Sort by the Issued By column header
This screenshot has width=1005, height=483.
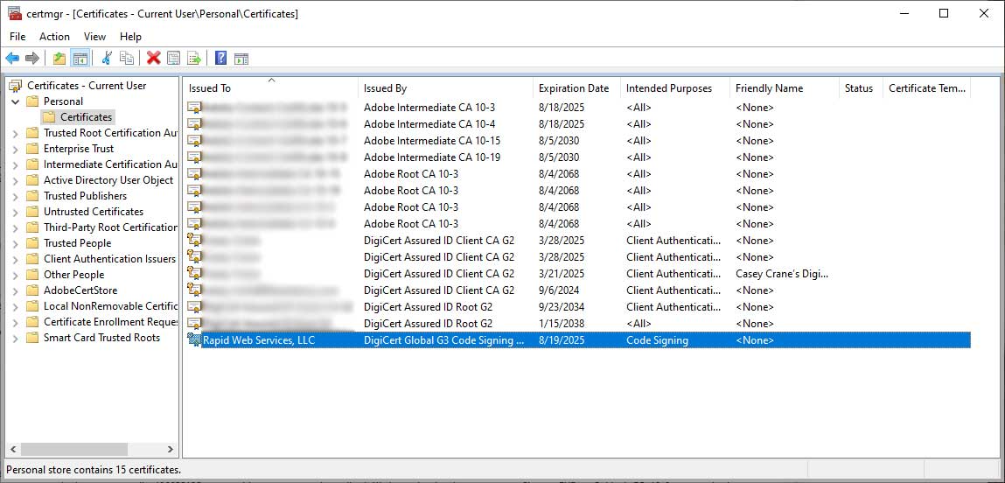(445, 88)
